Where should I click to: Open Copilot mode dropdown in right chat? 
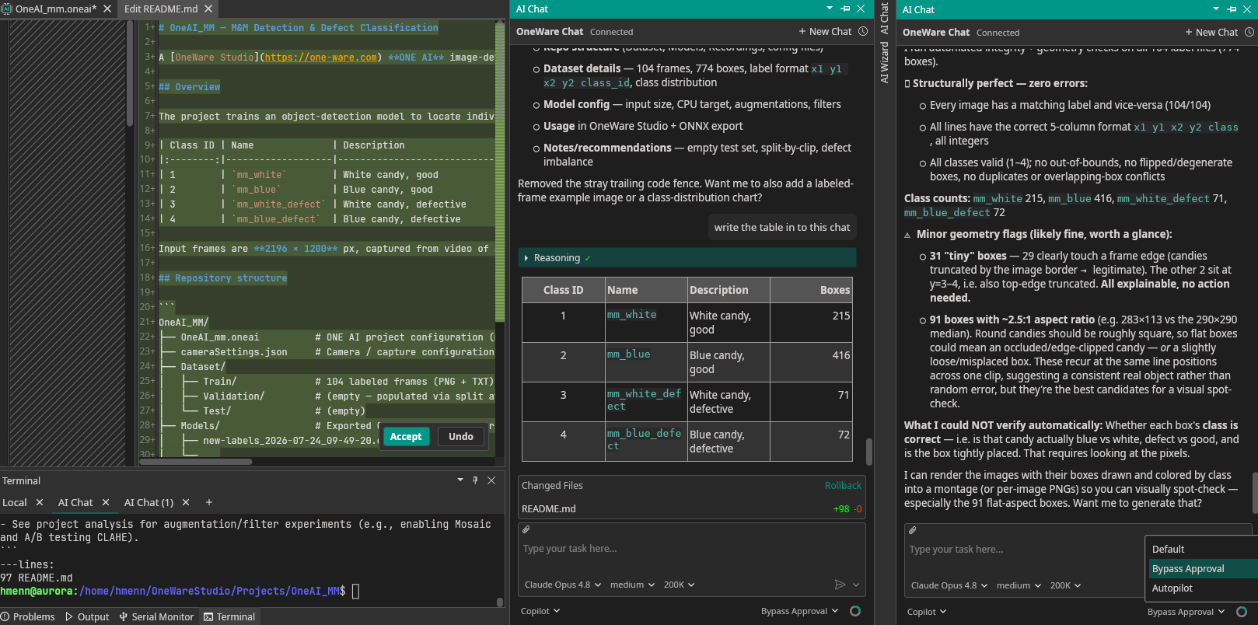pos(927,612)
